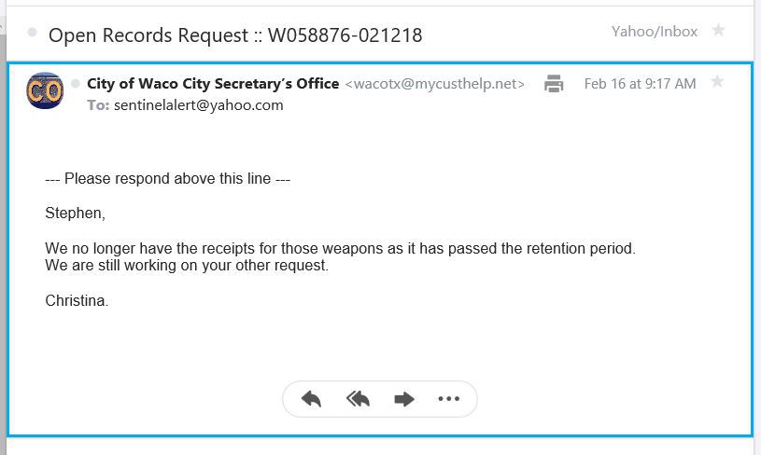Click the 'Stephen,' greeting line
This screenshot has width=761, height=455.
click(x=76, y=214)
